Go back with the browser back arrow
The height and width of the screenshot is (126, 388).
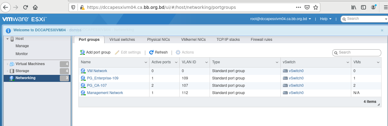[x=6, y=7]
